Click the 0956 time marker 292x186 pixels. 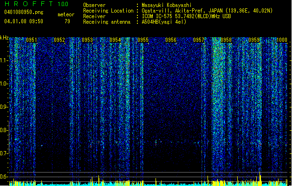pos(171,40)
